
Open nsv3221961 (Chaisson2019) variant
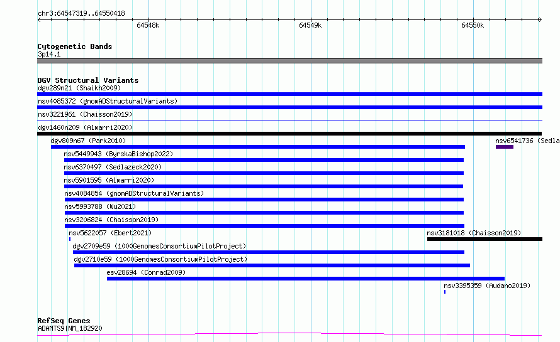pyautogui.click(x=85, y=114)
